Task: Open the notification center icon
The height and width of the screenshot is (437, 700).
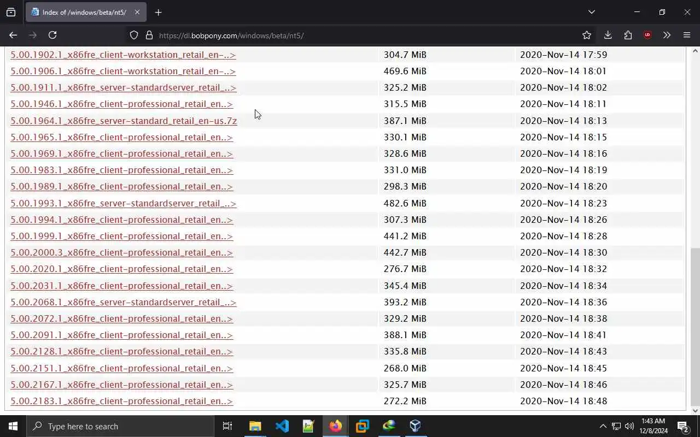Action: 683,426
